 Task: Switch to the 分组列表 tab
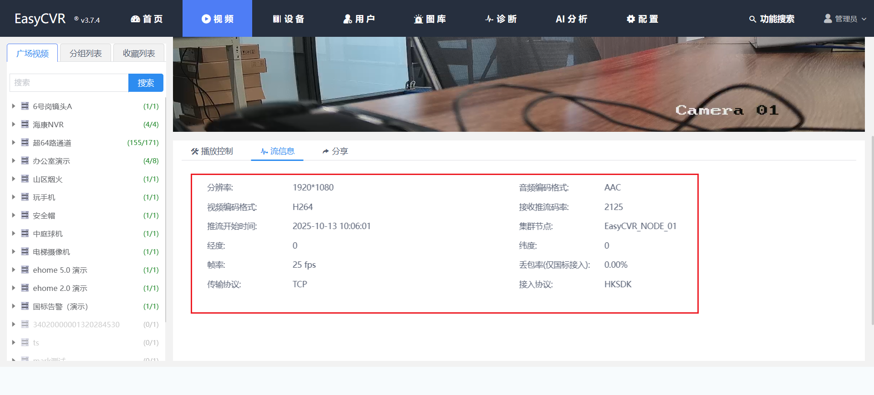click(x=86, y=53)
